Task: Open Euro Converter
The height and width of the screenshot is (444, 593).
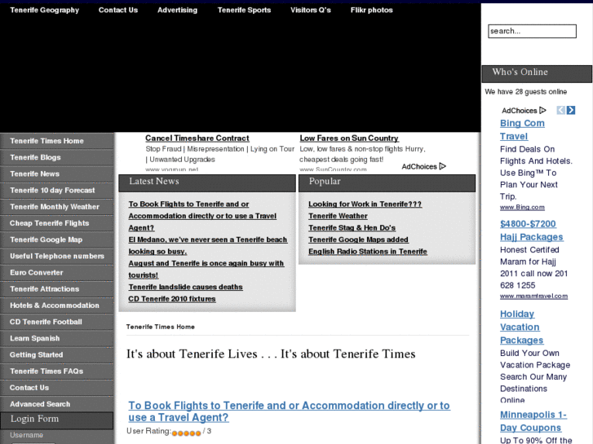Action: 57,272
